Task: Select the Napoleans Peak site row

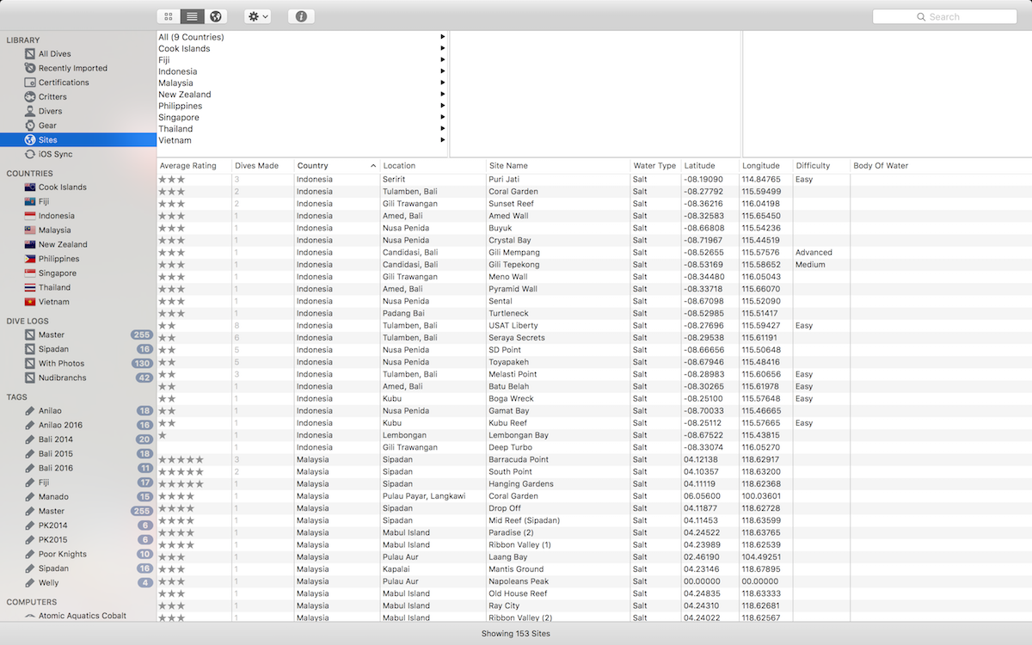Action: [x=594, y=581]
